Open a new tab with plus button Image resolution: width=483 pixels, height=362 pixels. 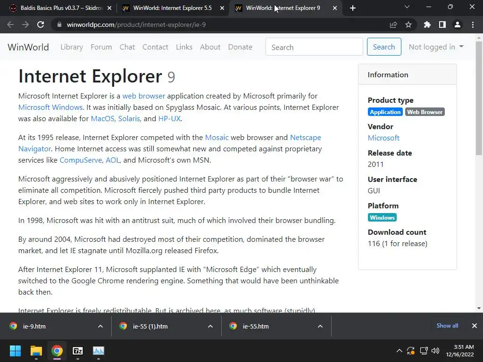pyautogui.click(x=353, y=8)
